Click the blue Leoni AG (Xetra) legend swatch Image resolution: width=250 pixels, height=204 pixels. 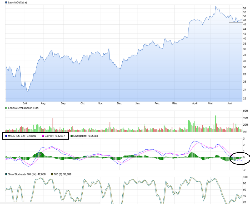click(6, 3)
